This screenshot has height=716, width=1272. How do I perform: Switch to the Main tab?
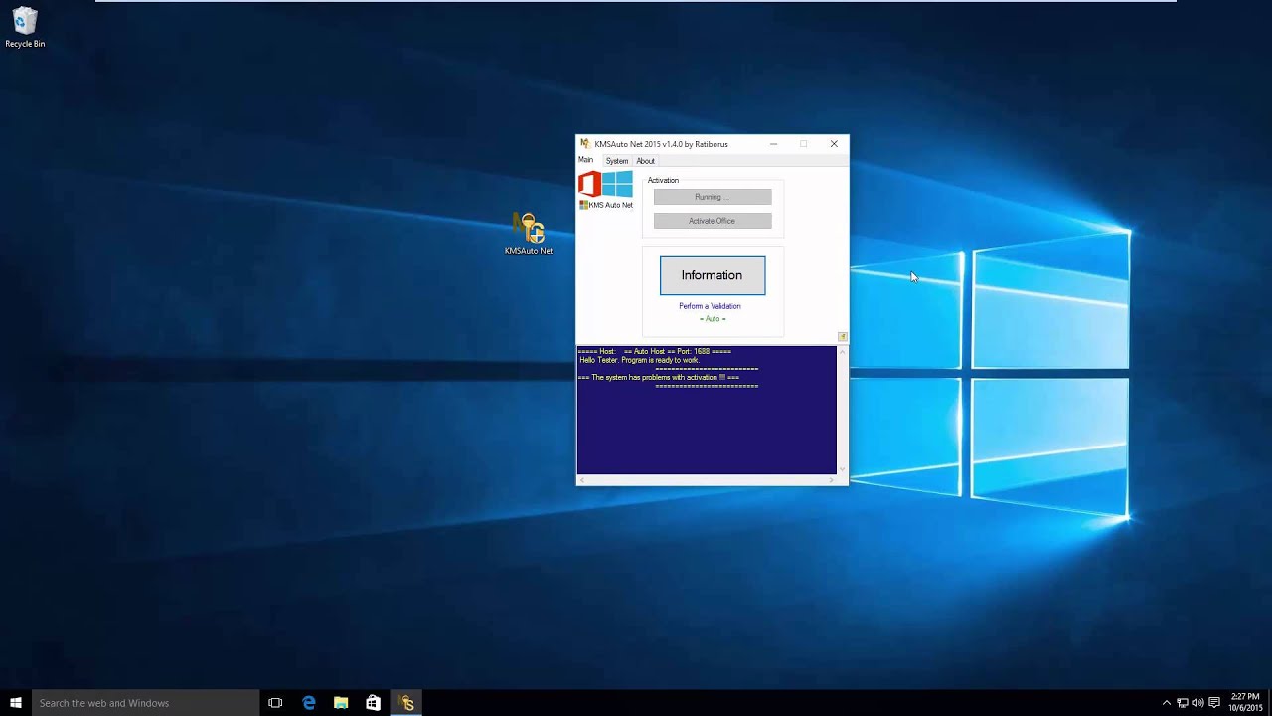click(x=586, y=160)
